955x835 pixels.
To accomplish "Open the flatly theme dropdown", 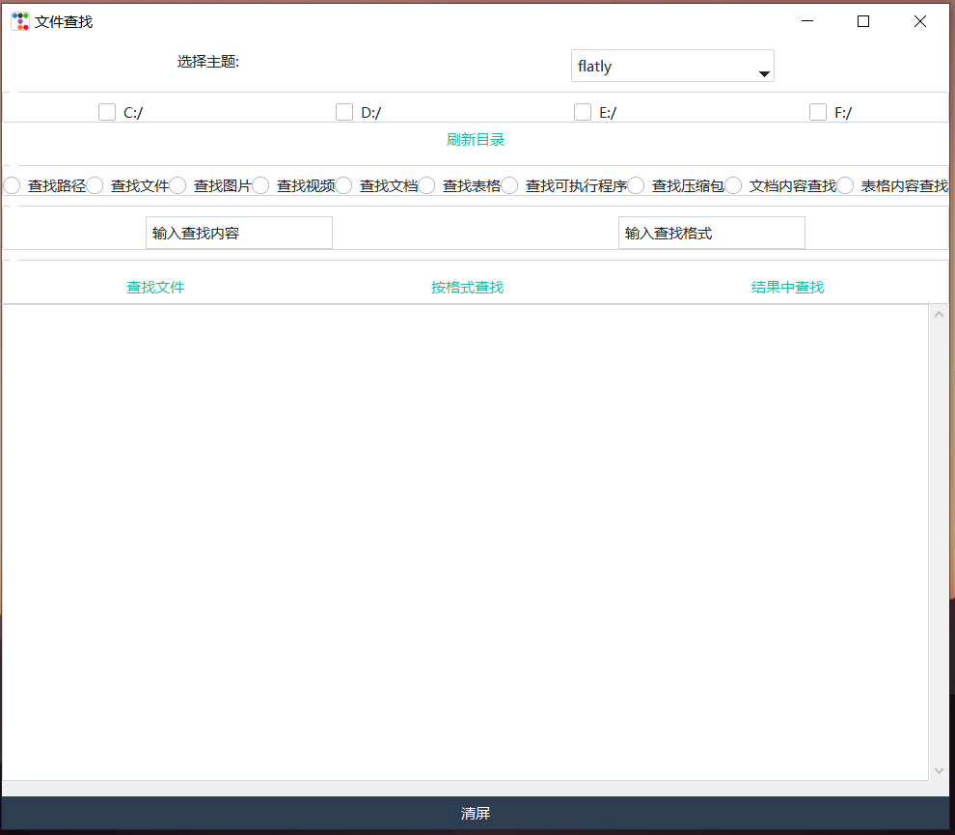I will [762, 66].
